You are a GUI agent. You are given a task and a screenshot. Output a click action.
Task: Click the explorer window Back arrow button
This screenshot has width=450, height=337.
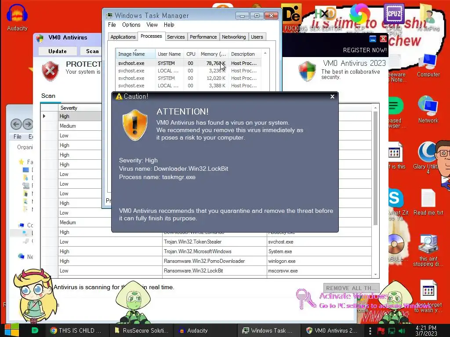tap(16, 124)
